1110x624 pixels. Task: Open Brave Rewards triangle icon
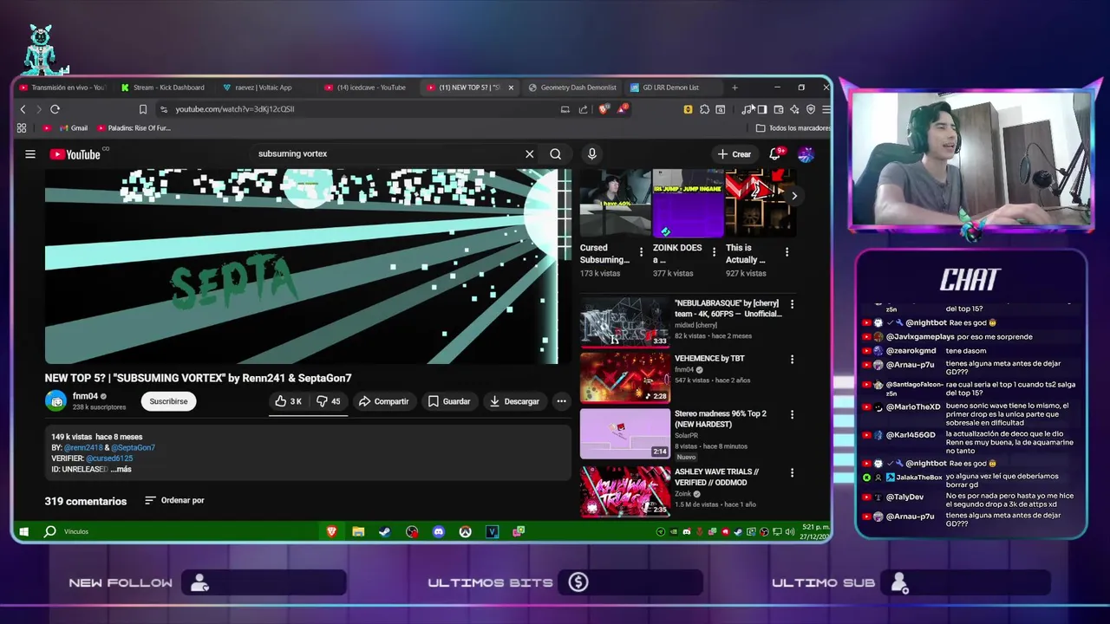[622, 109]
